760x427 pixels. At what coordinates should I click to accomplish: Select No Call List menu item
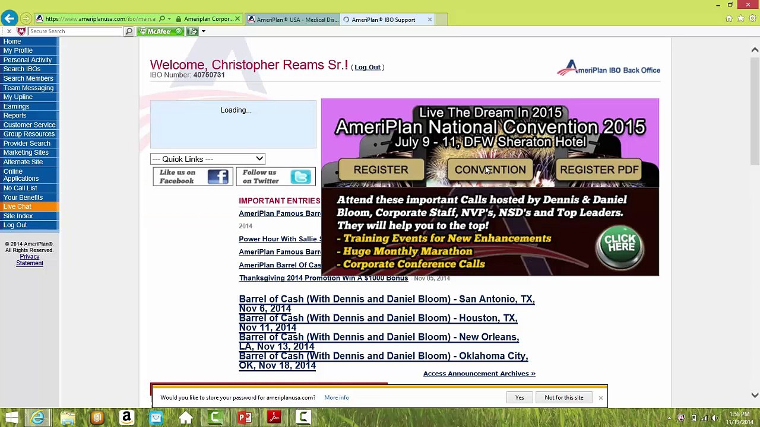point(29,188)
